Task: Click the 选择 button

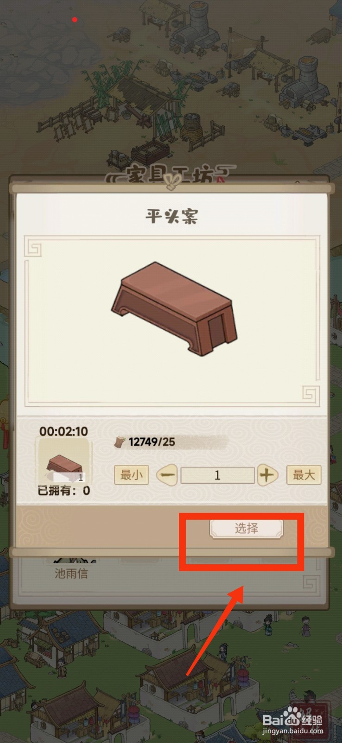Action: pyautogui.click(x=246, y=528)
